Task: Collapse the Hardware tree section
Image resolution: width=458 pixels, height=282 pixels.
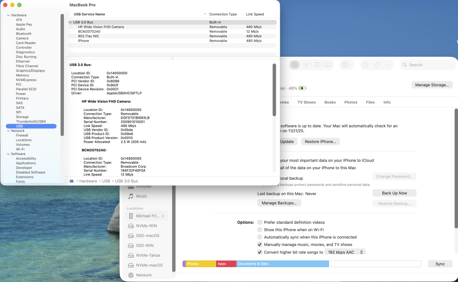Action: tap(8, 15)
